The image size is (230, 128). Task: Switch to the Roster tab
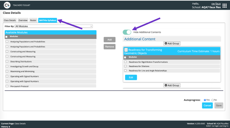coord(33,20)
